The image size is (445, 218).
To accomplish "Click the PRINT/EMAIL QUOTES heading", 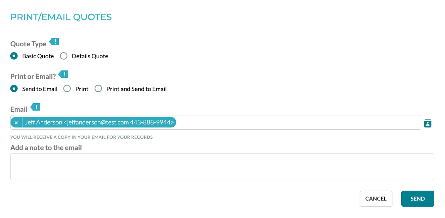I will tap(61, 17).
